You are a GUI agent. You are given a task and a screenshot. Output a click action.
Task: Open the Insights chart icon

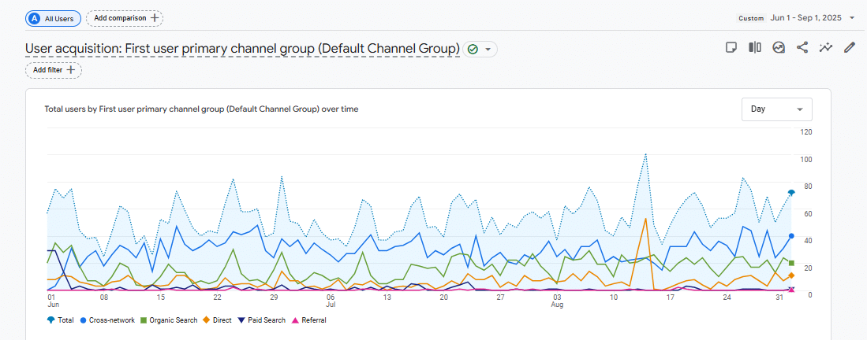click(x=779, y=48)
